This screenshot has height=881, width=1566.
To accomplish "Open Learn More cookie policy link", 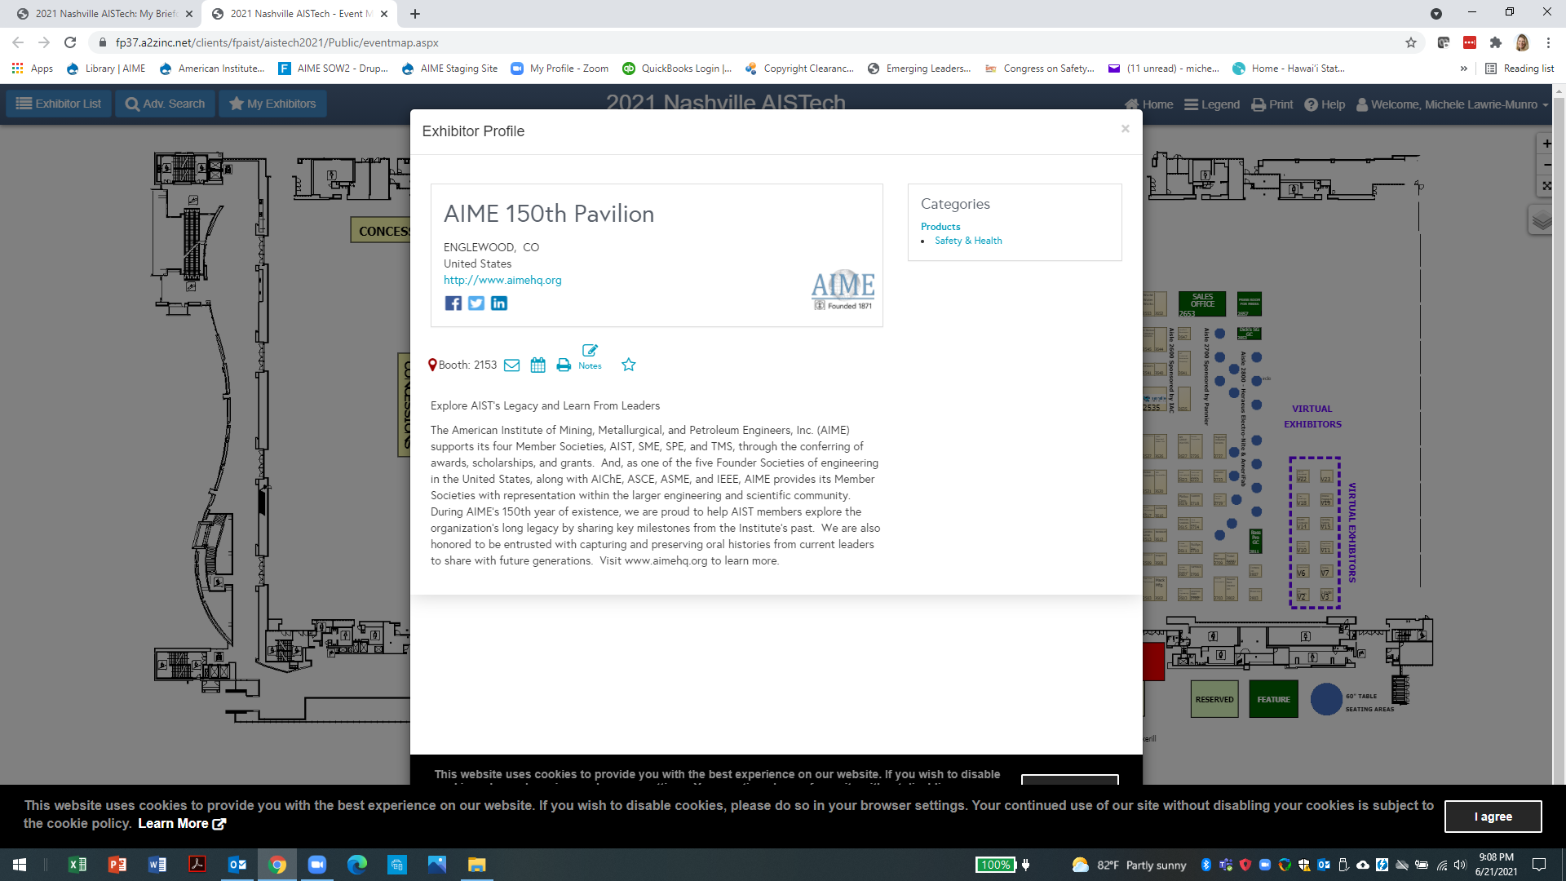I will [182, 824].
